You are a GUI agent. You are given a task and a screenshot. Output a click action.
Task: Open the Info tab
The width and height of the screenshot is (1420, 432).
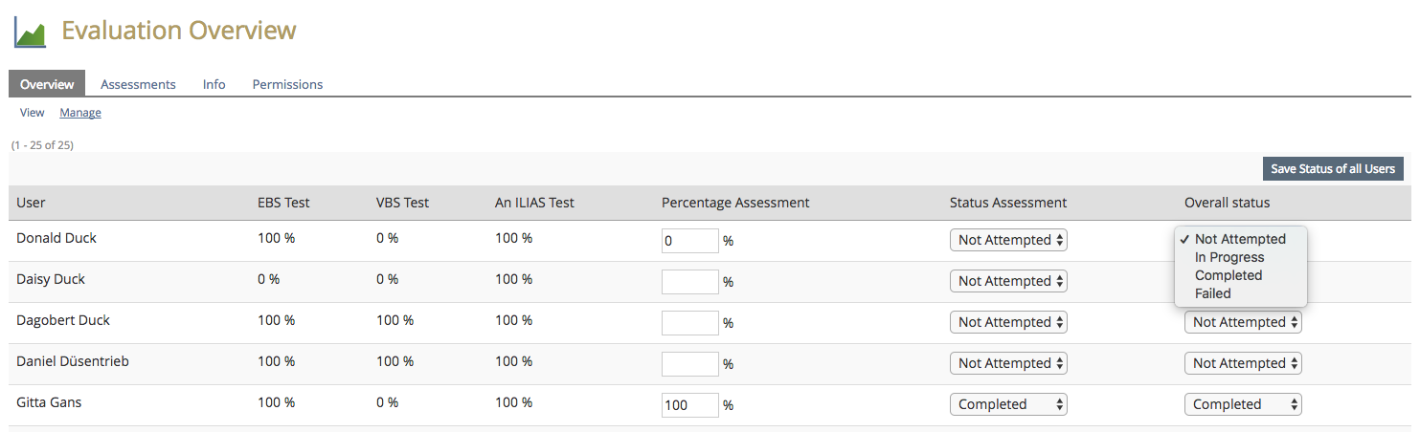pyautogui.click(x=214, y=84)
